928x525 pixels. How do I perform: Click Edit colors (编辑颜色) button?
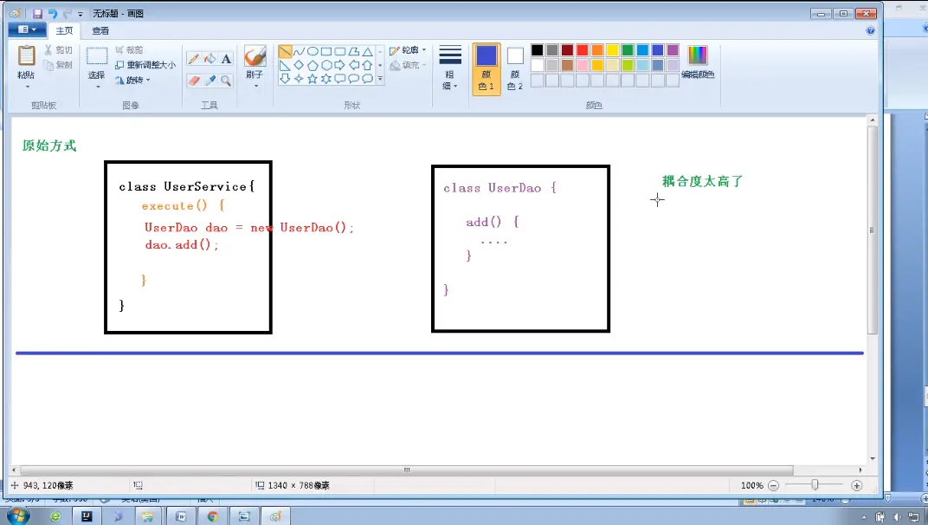[x=698, y=62]
